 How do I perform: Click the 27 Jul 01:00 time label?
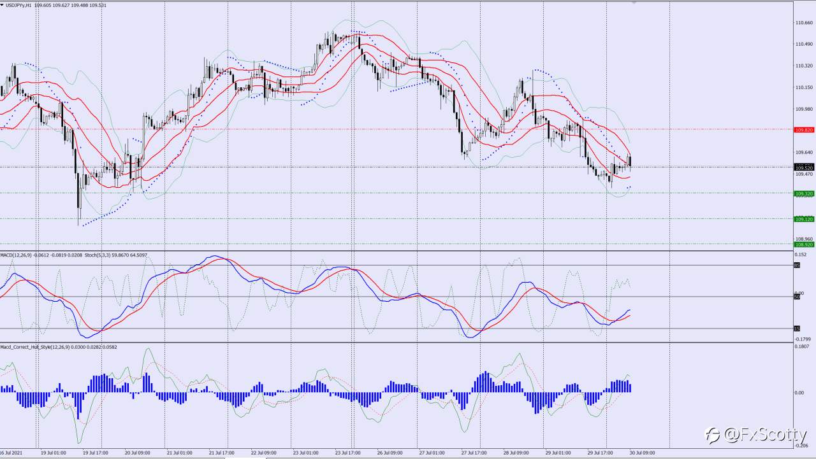(432, 453)
